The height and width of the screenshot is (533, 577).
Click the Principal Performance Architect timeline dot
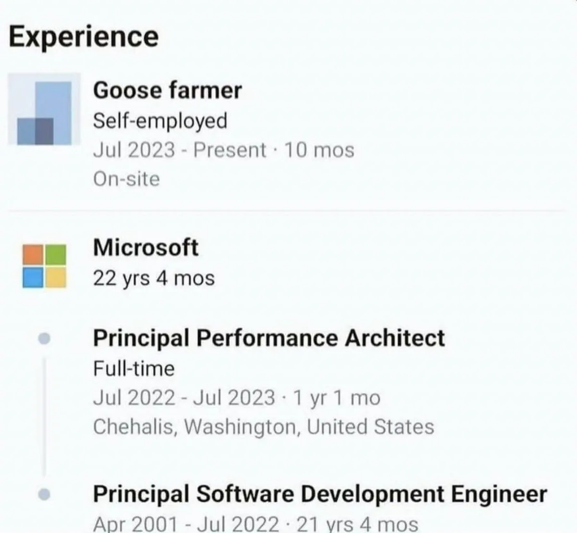pyautogui.click(x=44, y=339)
